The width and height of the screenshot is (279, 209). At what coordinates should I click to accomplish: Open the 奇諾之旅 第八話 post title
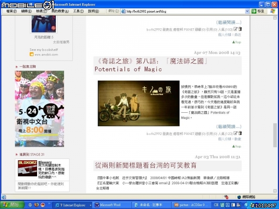coord(151,65)
